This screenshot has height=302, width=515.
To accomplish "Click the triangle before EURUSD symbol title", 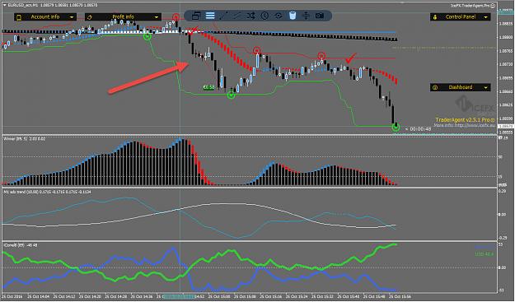I will coord(5,5).
